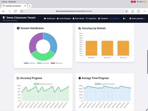This screenshot has height=111, width=148.
Task: Open the browser tabs overview icon
Action: click(x=138, y=11)
